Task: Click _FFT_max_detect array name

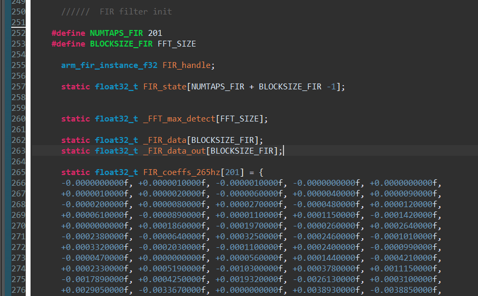Action: pyautogui.click(x=179, y=119)
